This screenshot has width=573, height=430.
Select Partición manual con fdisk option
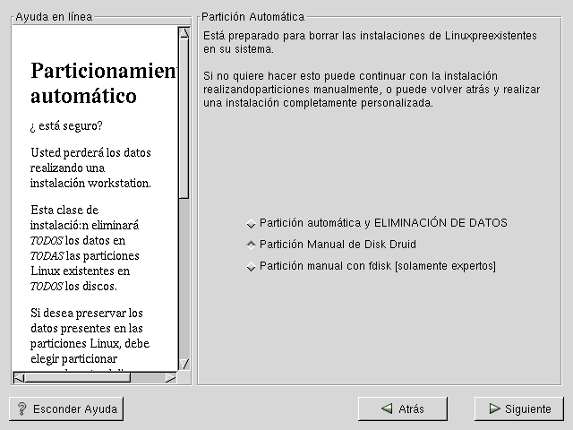click(252, 266)
